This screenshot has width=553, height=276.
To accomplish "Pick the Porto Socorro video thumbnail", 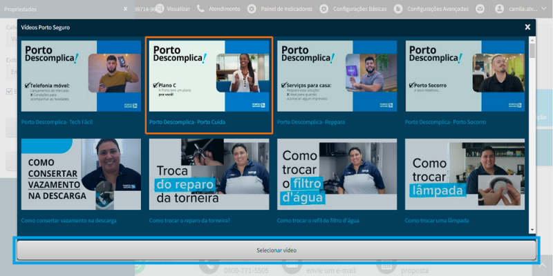I will [465, 76].
